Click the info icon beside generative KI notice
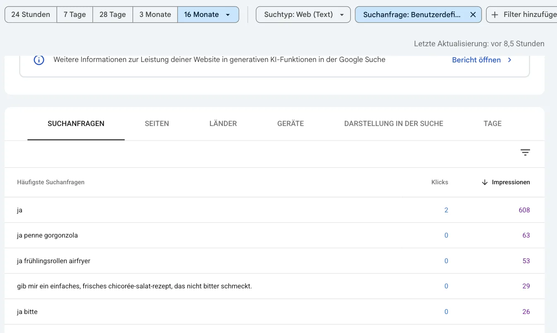 (39, 60)
